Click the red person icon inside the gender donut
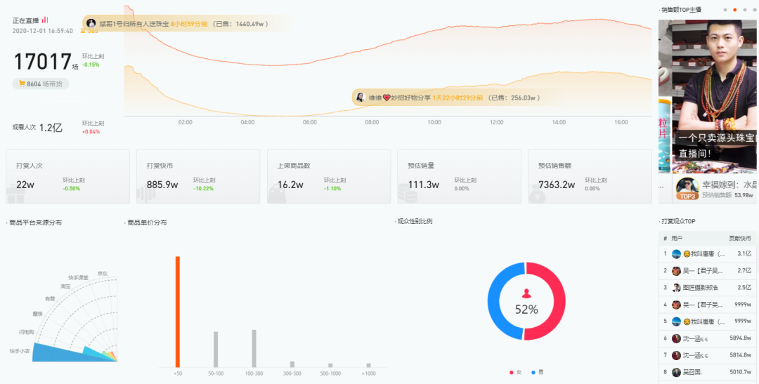This screenshot has width=759, height=384. click(x=526, y=293)
